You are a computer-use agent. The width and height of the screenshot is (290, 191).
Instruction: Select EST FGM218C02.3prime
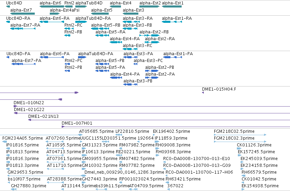tap(240, 142)
